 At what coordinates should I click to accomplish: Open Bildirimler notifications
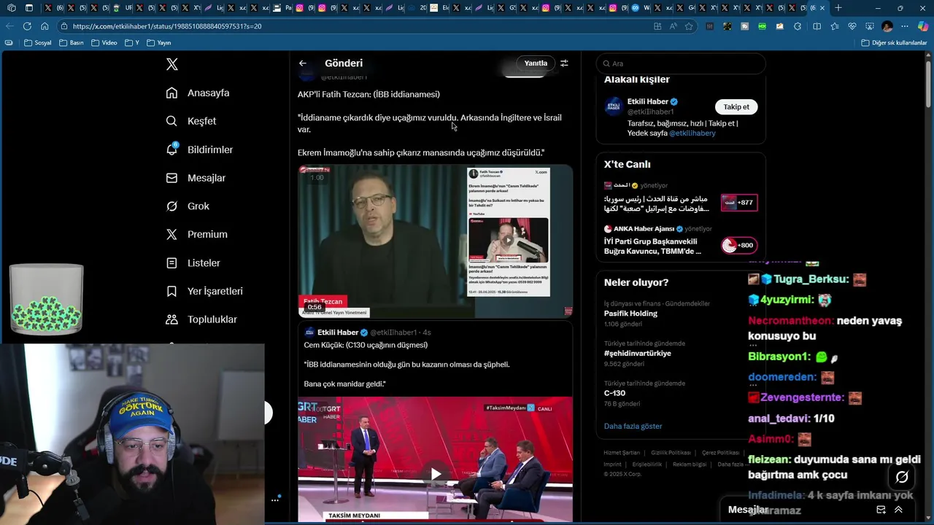199,149
